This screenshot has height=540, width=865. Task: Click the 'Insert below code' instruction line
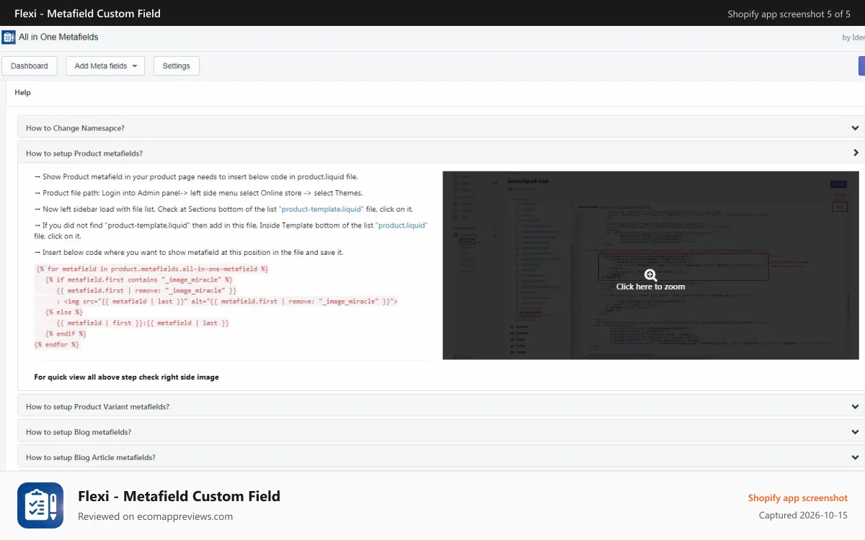189,253
